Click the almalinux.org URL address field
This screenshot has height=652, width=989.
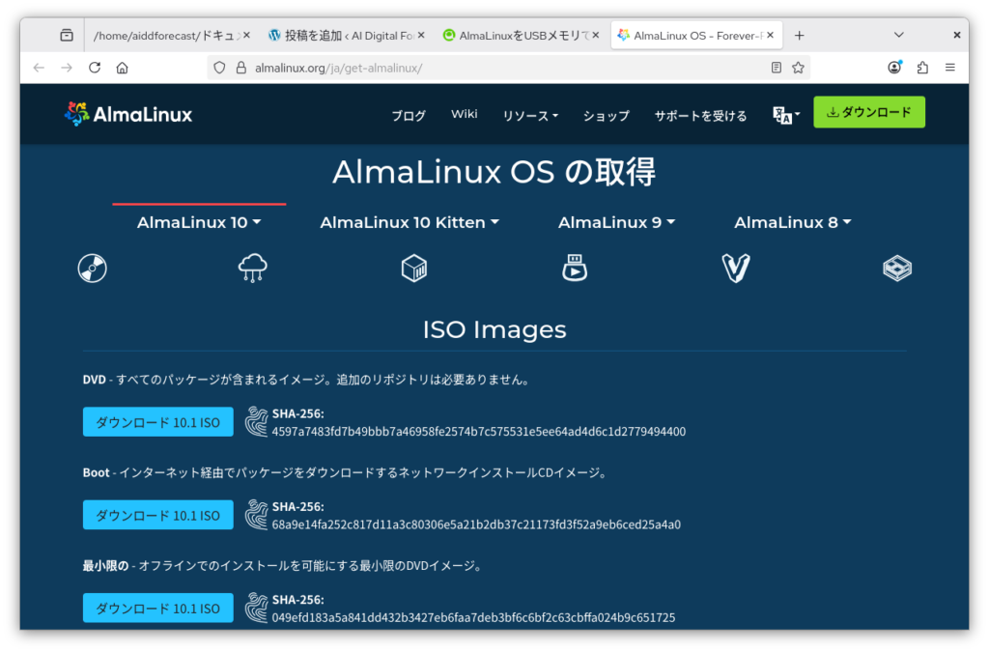502,68
